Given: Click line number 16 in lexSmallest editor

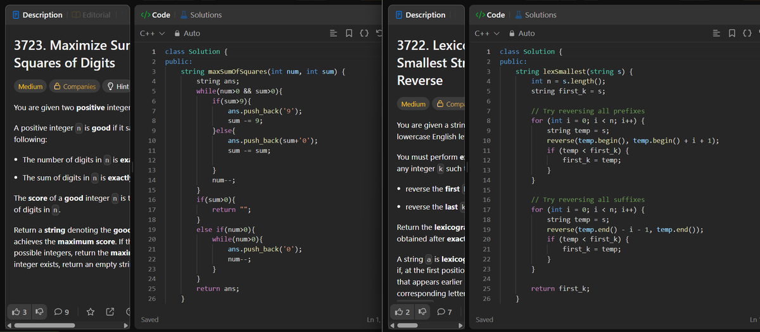Looking at the screenshot, I should tap(486, 200).
